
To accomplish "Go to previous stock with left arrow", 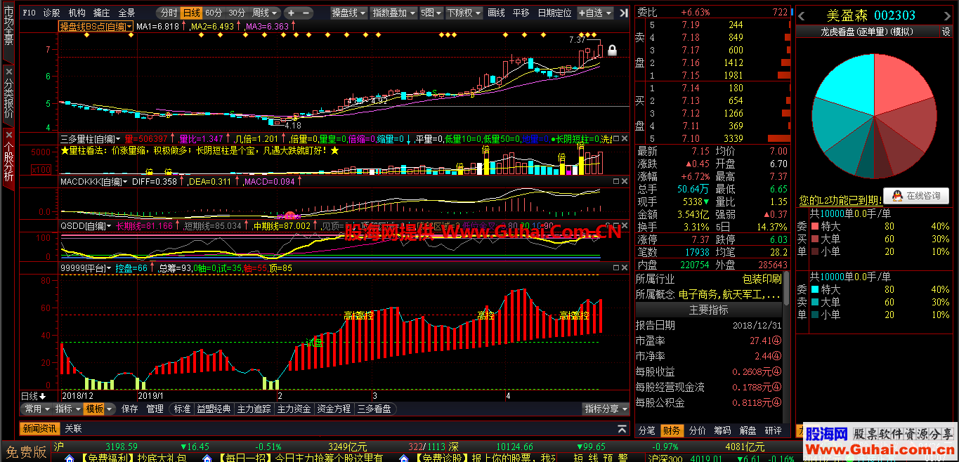I will [x=802, y=15].
